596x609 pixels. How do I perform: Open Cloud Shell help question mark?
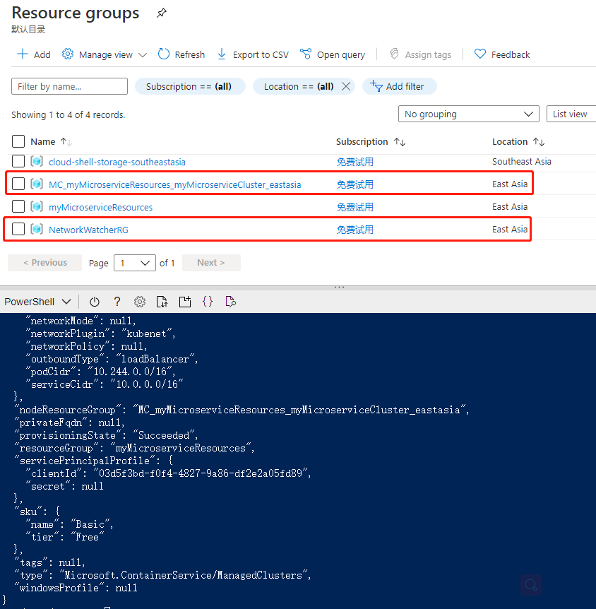117,302
